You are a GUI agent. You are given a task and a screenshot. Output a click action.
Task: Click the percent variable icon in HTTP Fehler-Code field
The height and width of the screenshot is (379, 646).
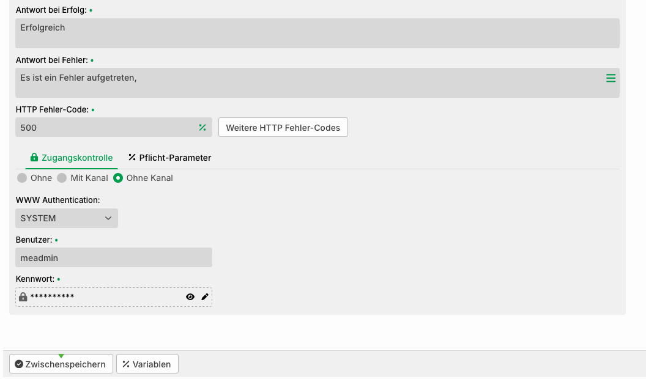point(202,128)
